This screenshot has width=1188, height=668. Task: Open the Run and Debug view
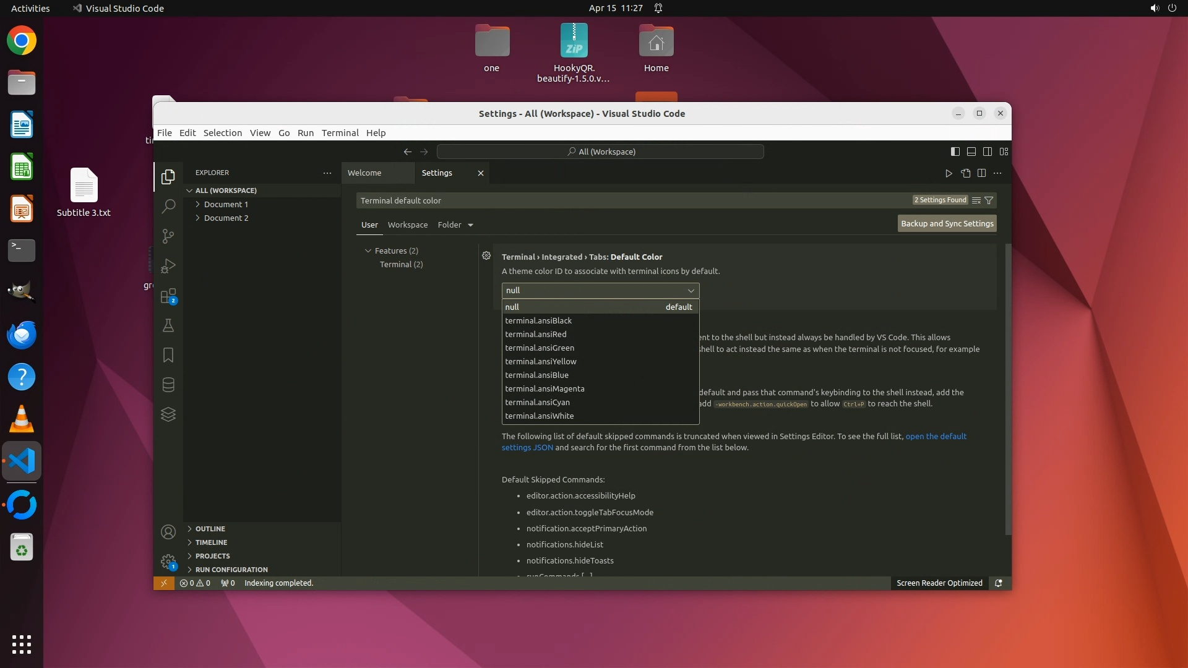[x=168, y=266]
